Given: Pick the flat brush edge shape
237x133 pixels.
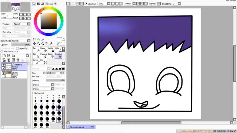Looking at the screenshot, I should [x=63, y=69].
